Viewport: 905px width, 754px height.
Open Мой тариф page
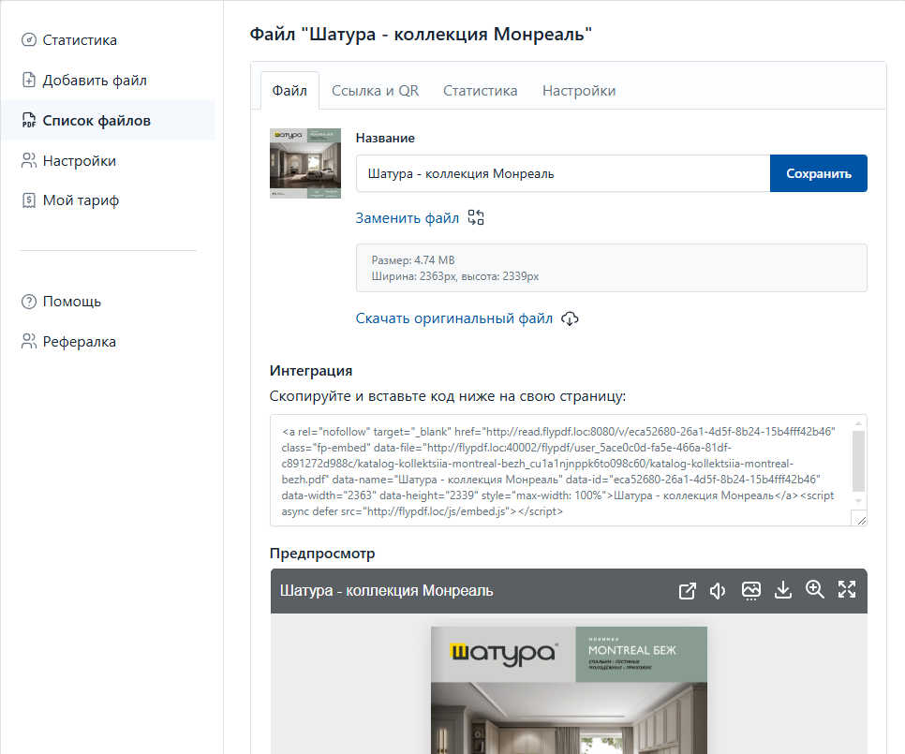pos(108,200)
